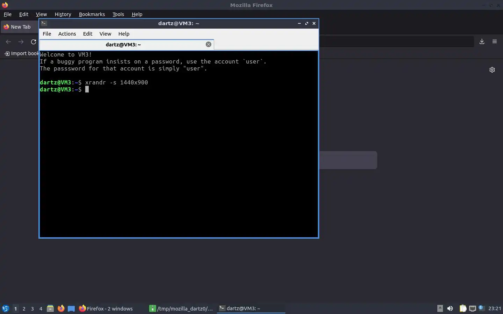This screenshot has width=503, height=314.
Task: Open the terminal Actions menu
Action: pos(67,34)
